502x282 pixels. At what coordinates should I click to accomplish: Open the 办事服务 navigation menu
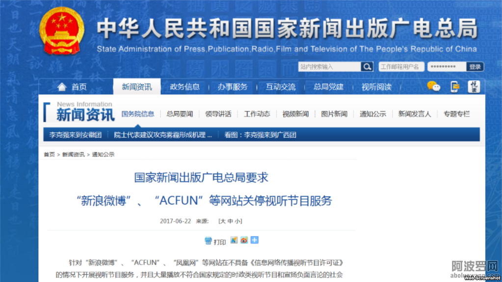[233, 87]
